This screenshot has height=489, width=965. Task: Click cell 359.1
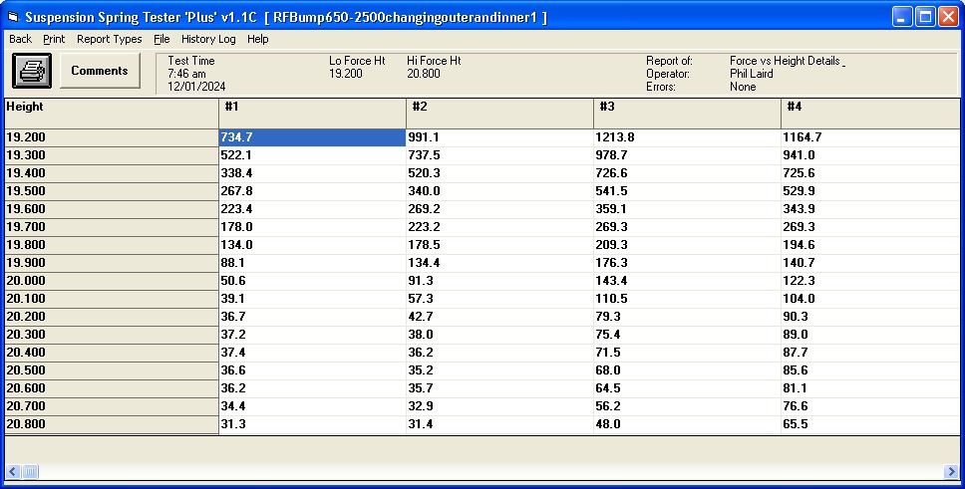pos(687,208)
